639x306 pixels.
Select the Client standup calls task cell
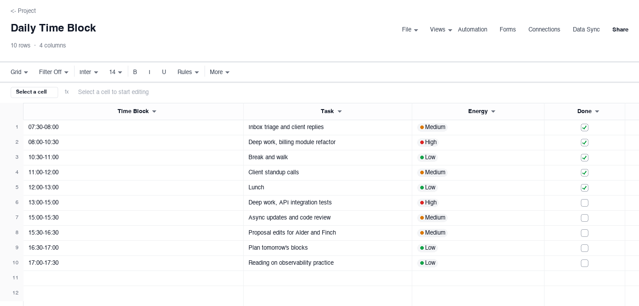[327, 173]
